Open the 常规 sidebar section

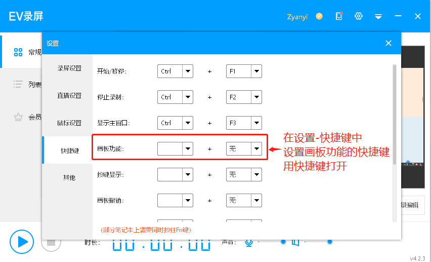(21, 52)
